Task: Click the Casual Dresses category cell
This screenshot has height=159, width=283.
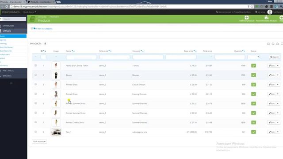Action: pyautogui.click(x=138, y=84)
